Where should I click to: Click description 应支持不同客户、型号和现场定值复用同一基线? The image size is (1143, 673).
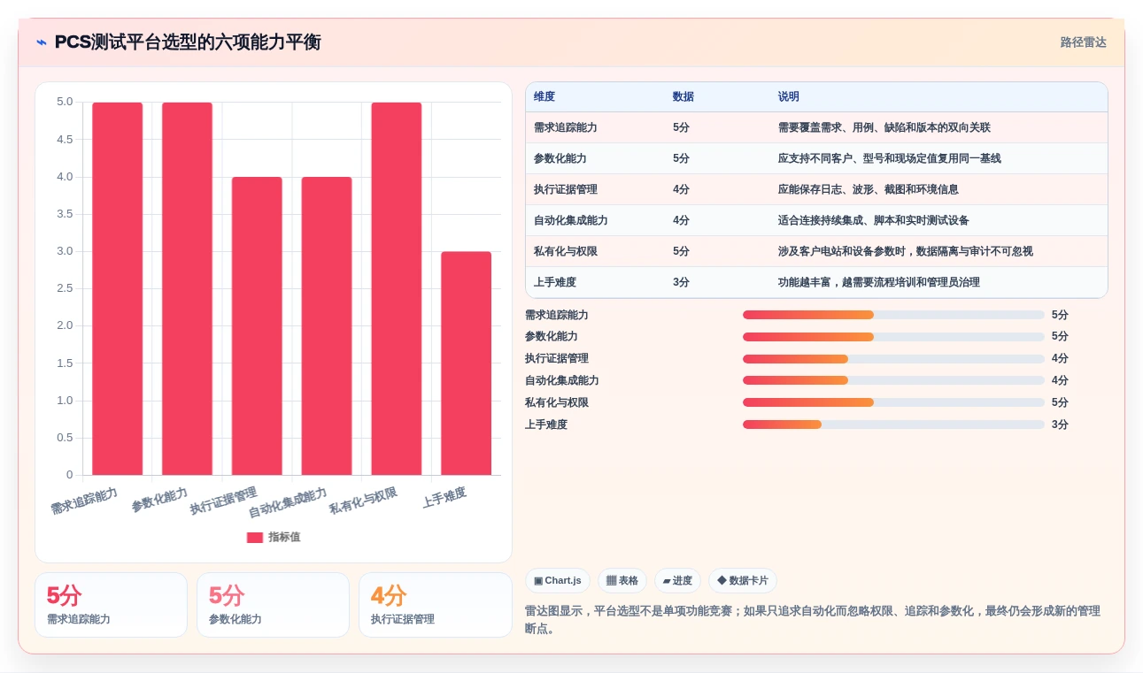(x=890, y=158)
